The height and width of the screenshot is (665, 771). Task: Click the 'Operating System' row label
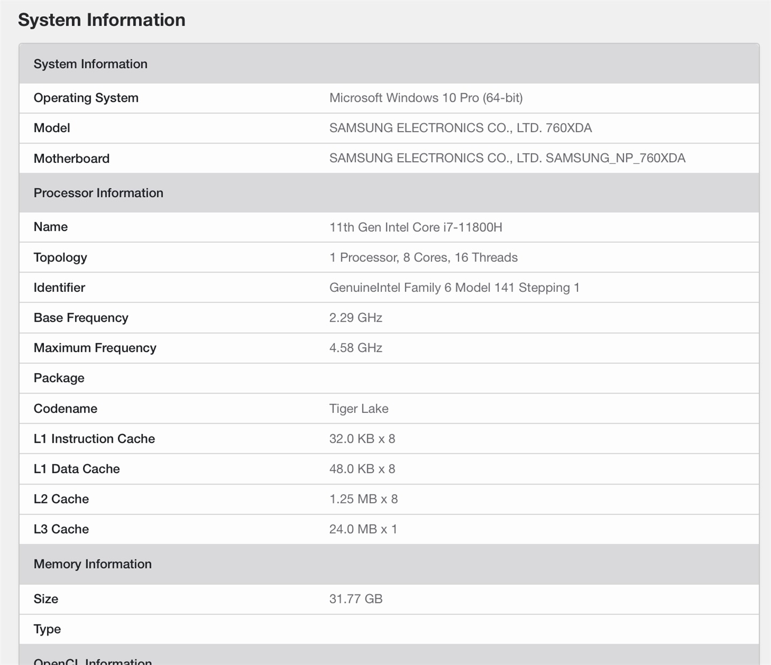(86, 98)
